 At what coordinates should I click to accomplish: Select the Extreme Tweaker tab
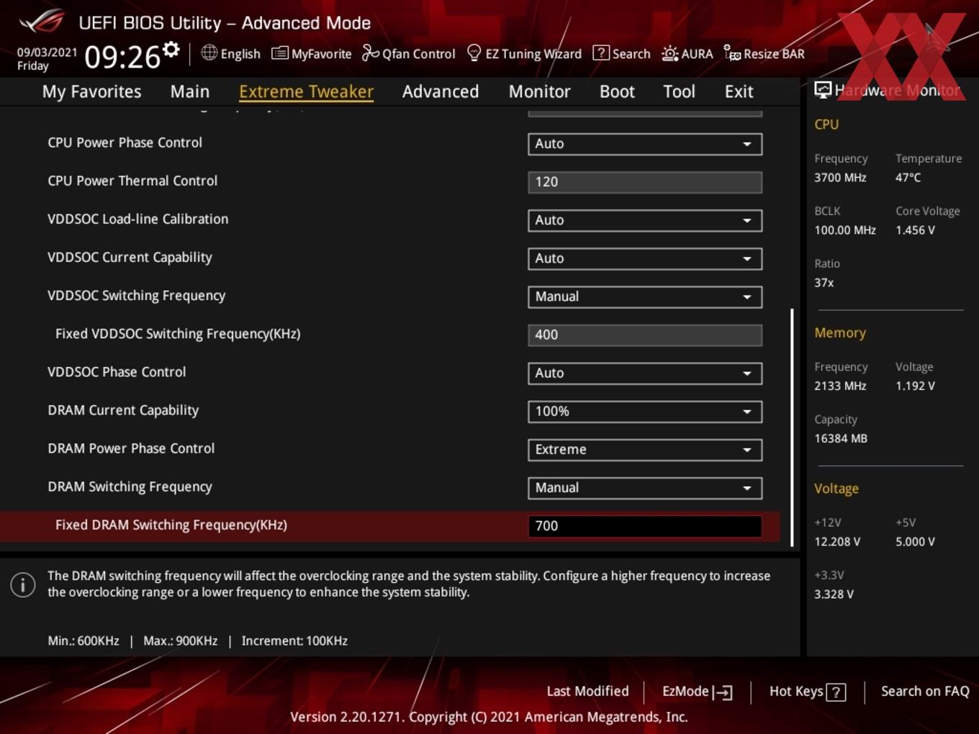coord(306,91)
